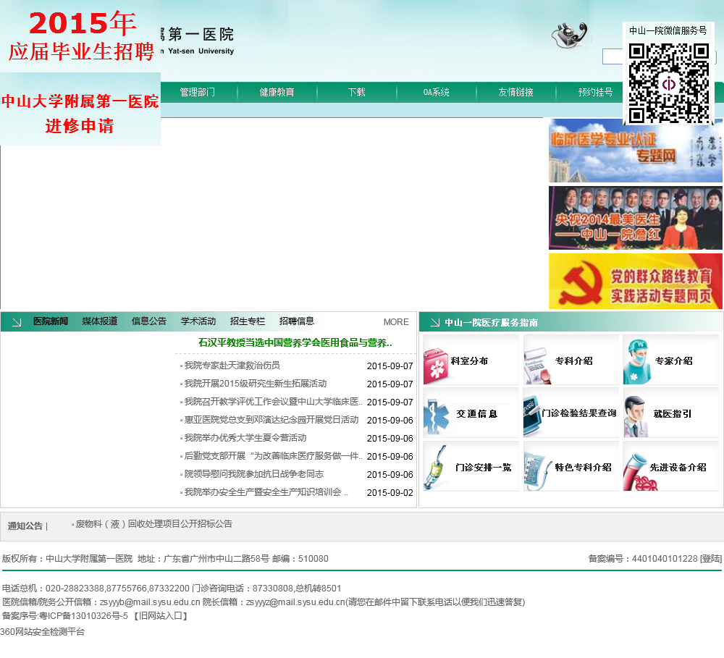Click the 粤ICP备13010326号-5 text
The width and height of the screenshot is (724, 658).
point(83,616)
